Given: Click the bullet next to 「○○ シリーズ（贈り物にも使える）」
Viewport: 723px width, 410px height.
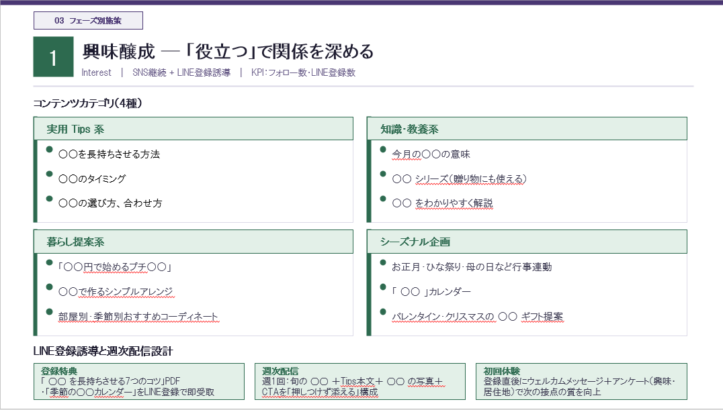Looking at the screenshot, I should tap(381, 174).
